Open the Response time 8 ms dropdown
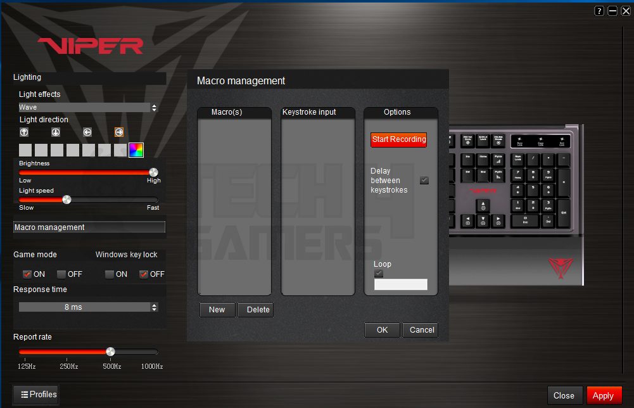This screenshot has width=634, height=408. click(x=88, y=307)
